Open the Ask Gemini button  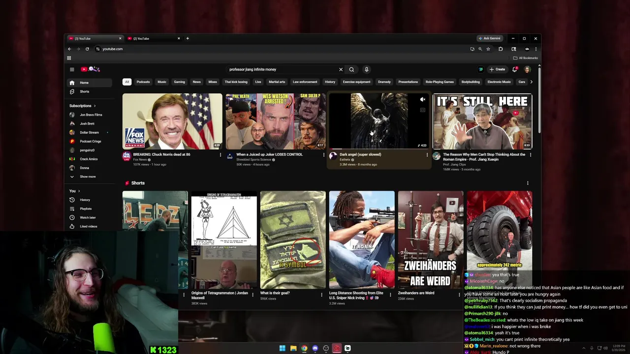tap(490, 38)
